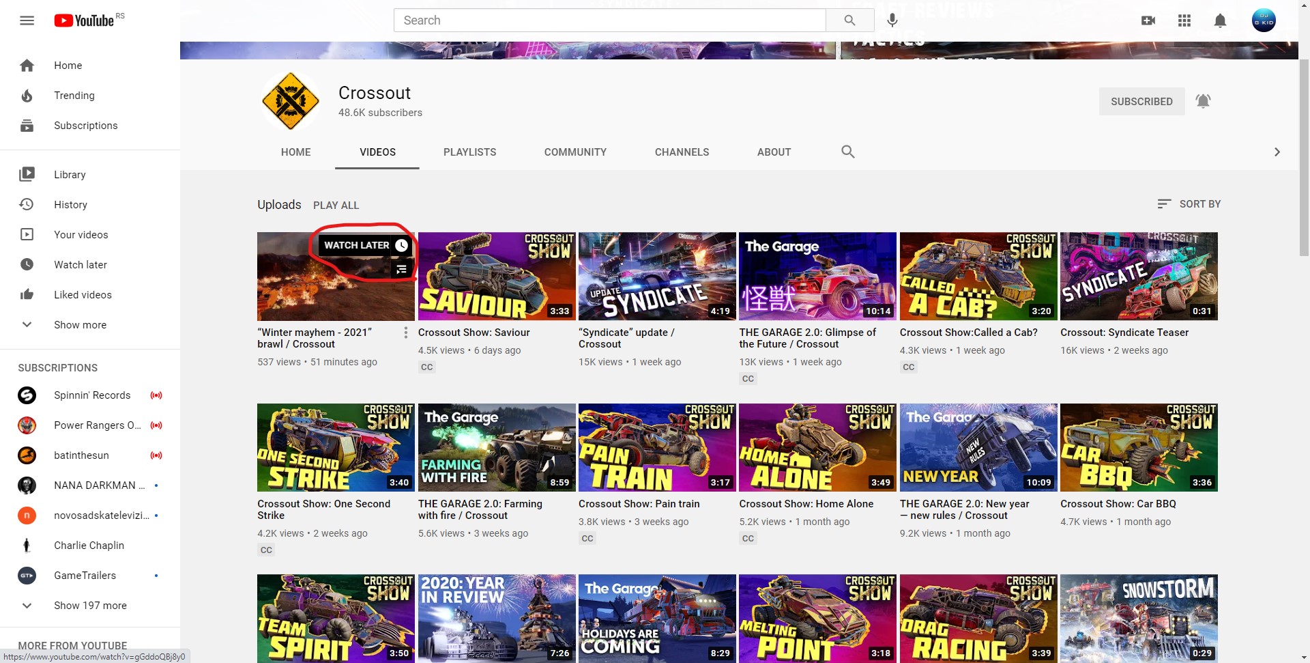Open the Community tab
The height and width of the screenshot is (663, 1310).
point(575,152)
